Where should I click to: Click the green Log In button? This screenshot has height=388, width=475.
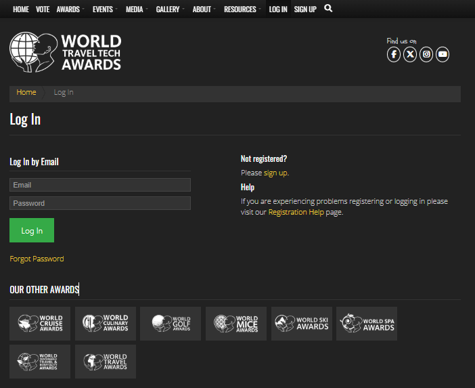[32, 230]
